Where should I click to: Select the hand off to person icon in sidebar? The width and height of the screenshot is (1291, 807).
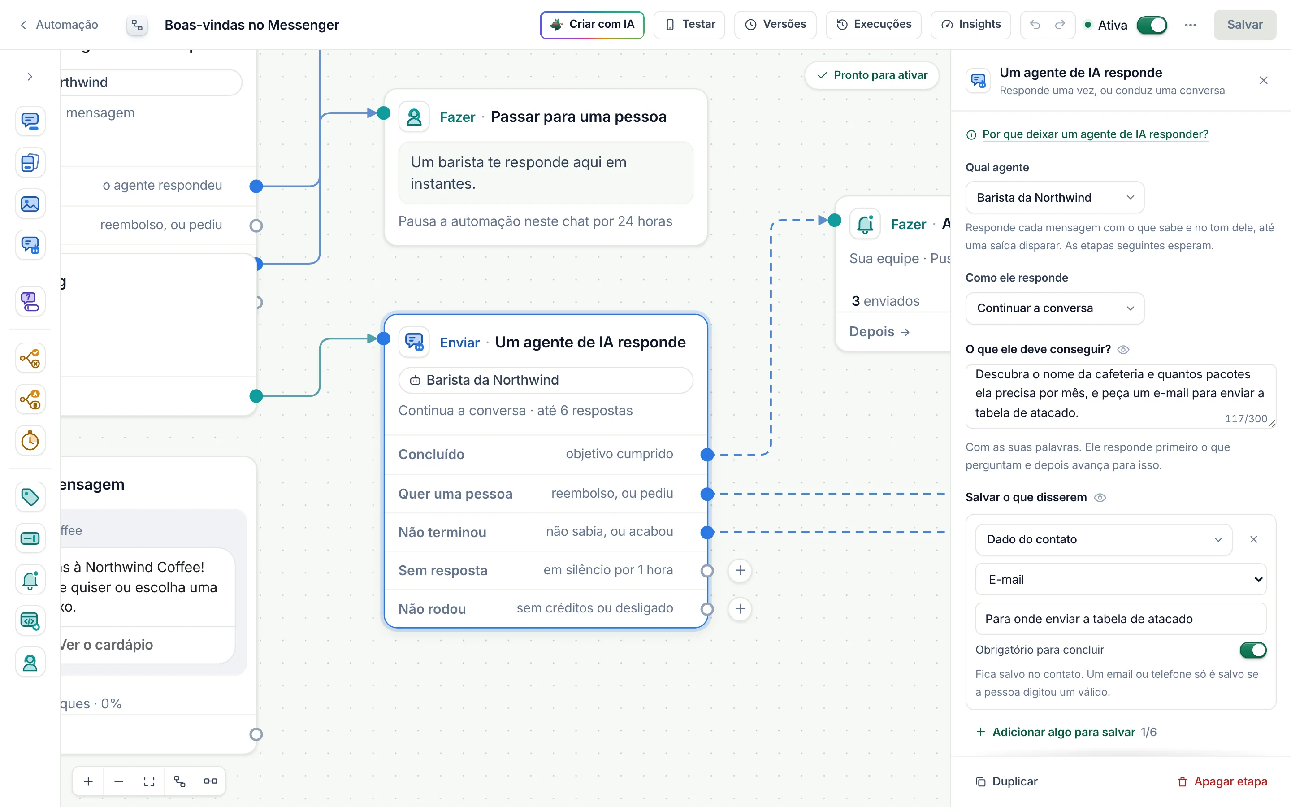pyautogui.click(x=30, y=662)
